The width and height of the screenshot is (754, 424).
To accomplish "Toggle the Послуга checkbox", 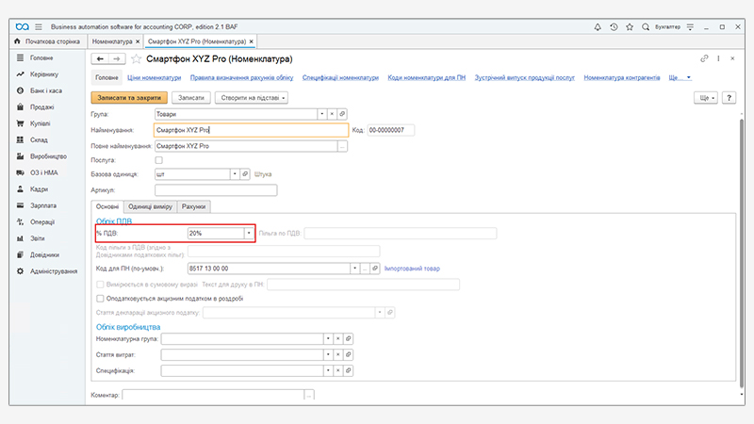I will point(158,160).
